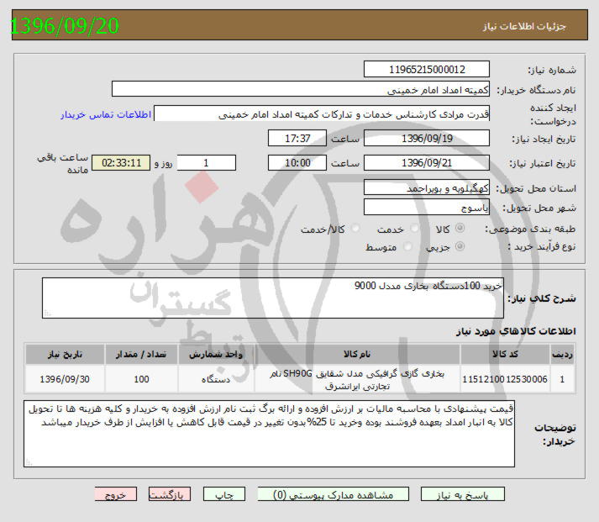Click product code cell 1151210012530006
The width and height of the screenshot is (599, 522).
(x=505, y=379)
